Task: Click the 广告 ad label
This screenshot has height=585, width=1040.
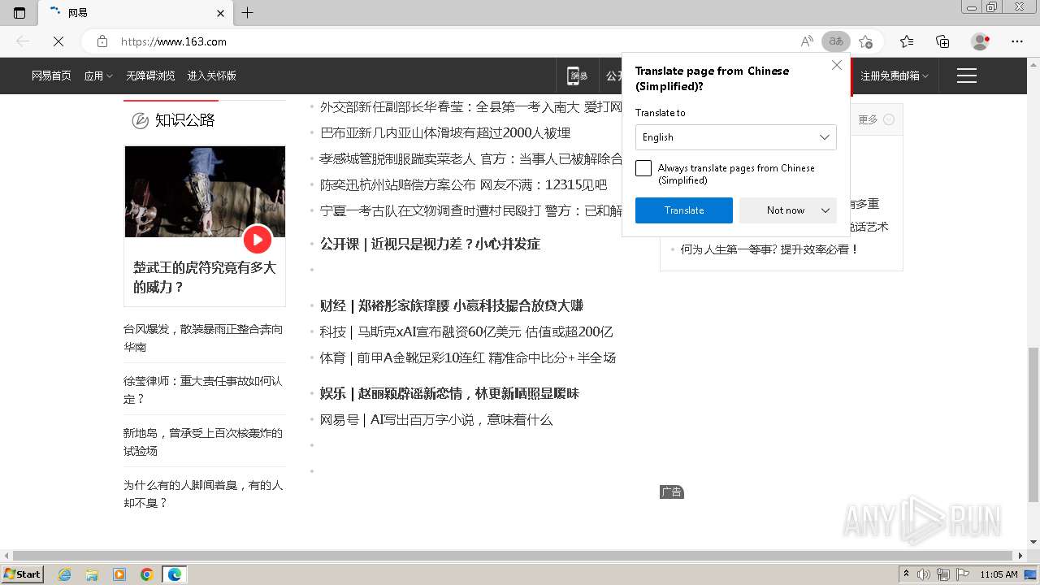Action: (671, 492)
